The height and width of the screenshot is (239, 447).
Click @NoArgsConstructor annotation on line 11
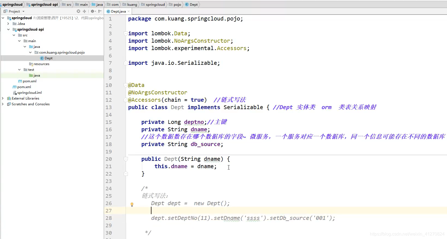tap(158, 92)
